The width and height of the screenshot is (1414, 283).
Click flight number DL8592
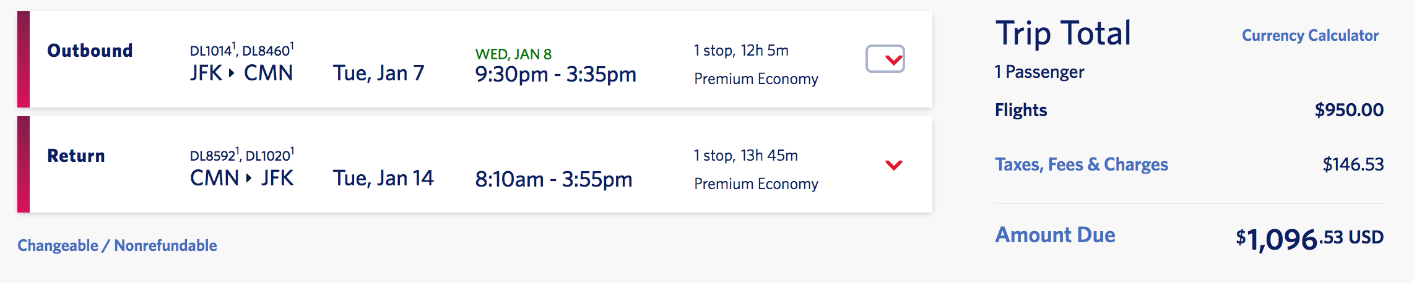coord(213,156)
